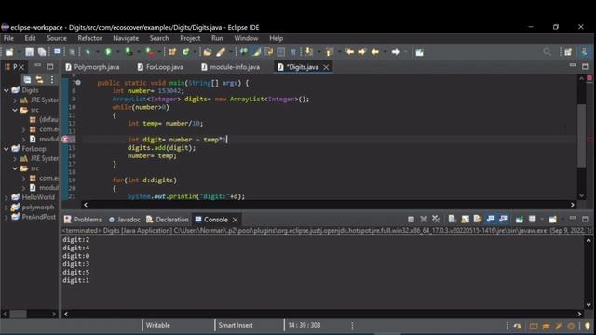596x335 pixels.
Task: Open the Project menu
Action: pyautogui.click(x=190, y=38)
